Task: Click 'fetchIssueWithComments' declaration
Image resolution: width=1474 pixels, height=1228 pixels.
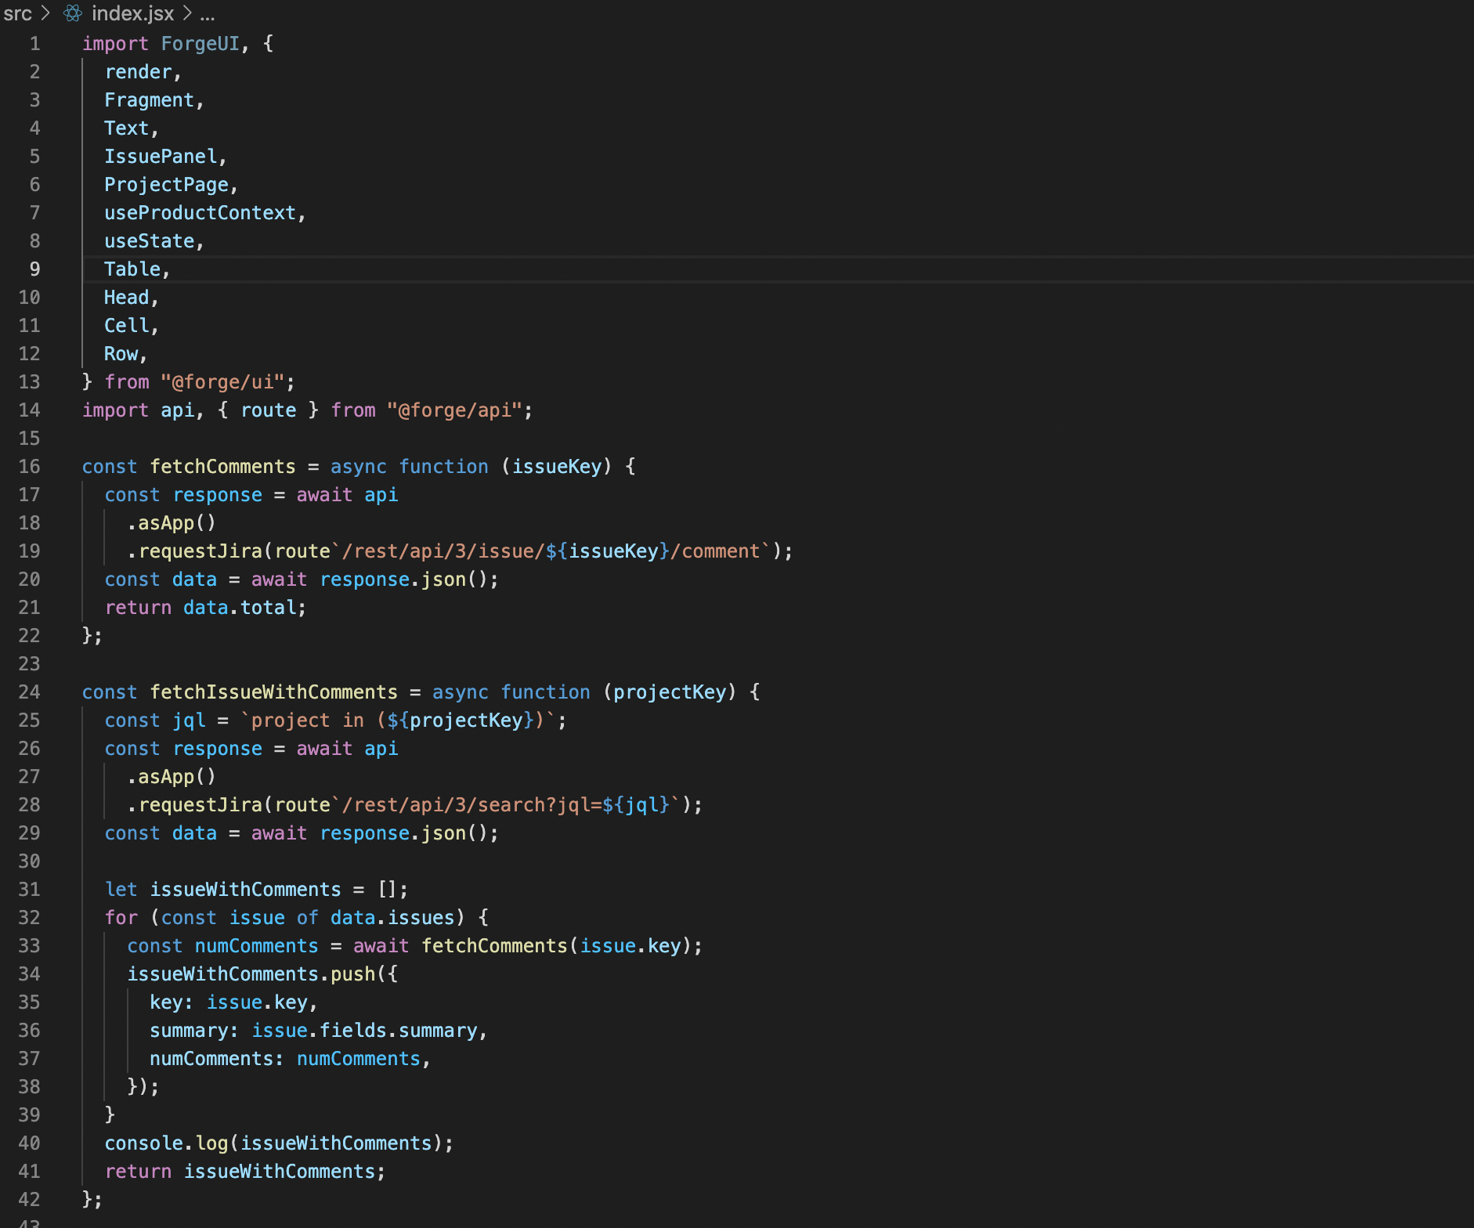Action: pos(274,692)
